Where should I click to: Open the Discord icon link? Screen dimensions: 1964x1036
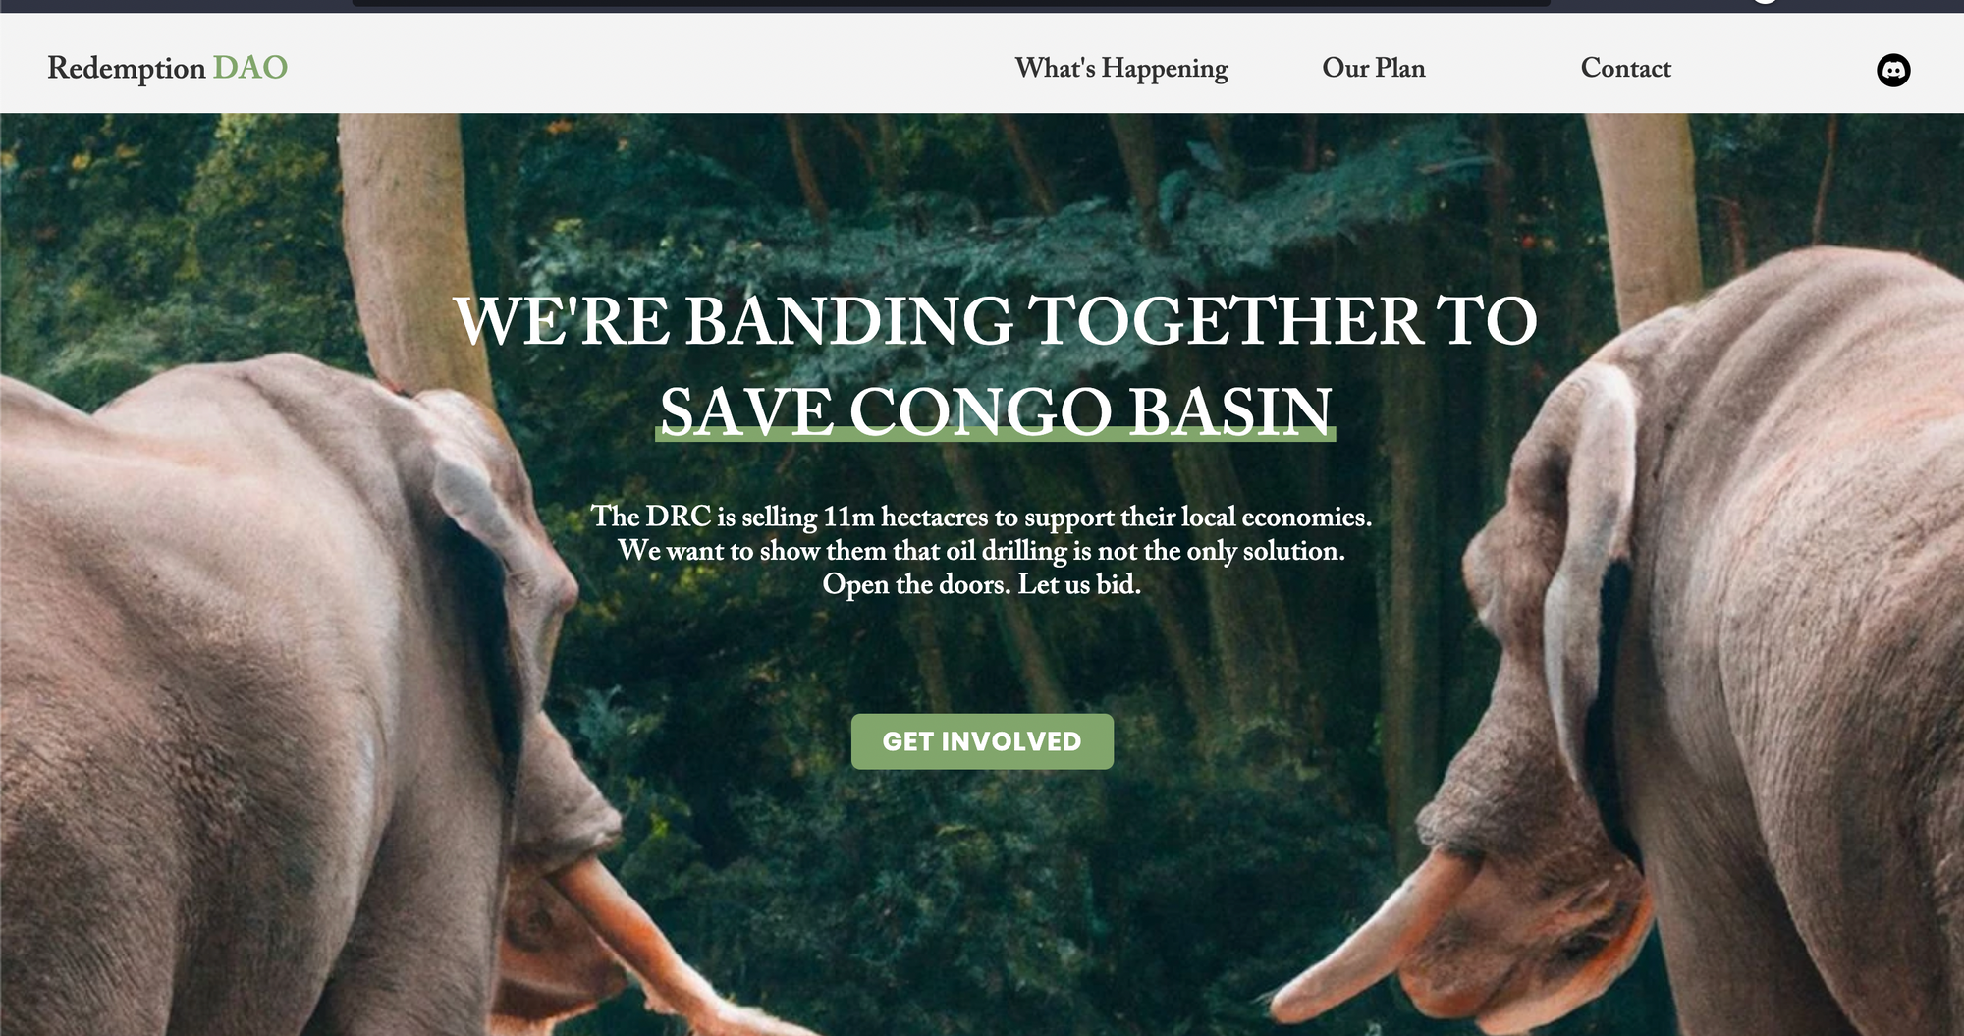point(1893,70)
